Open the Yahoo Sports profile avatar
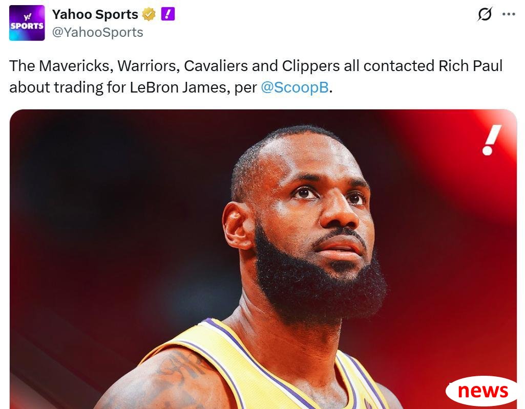 27,23
